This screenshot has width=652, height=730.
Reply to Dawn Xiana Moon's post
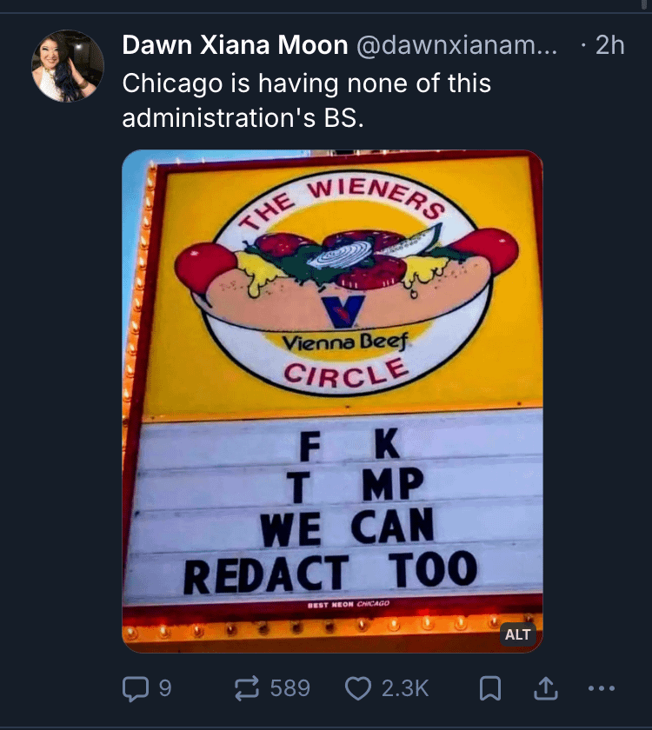pos(135,689)
